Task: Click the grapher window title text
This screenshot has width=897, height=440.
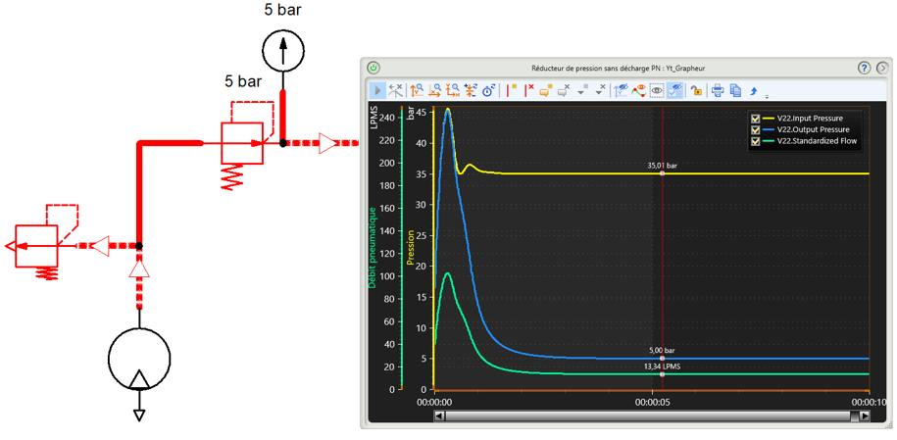Action: coord(618,68)
